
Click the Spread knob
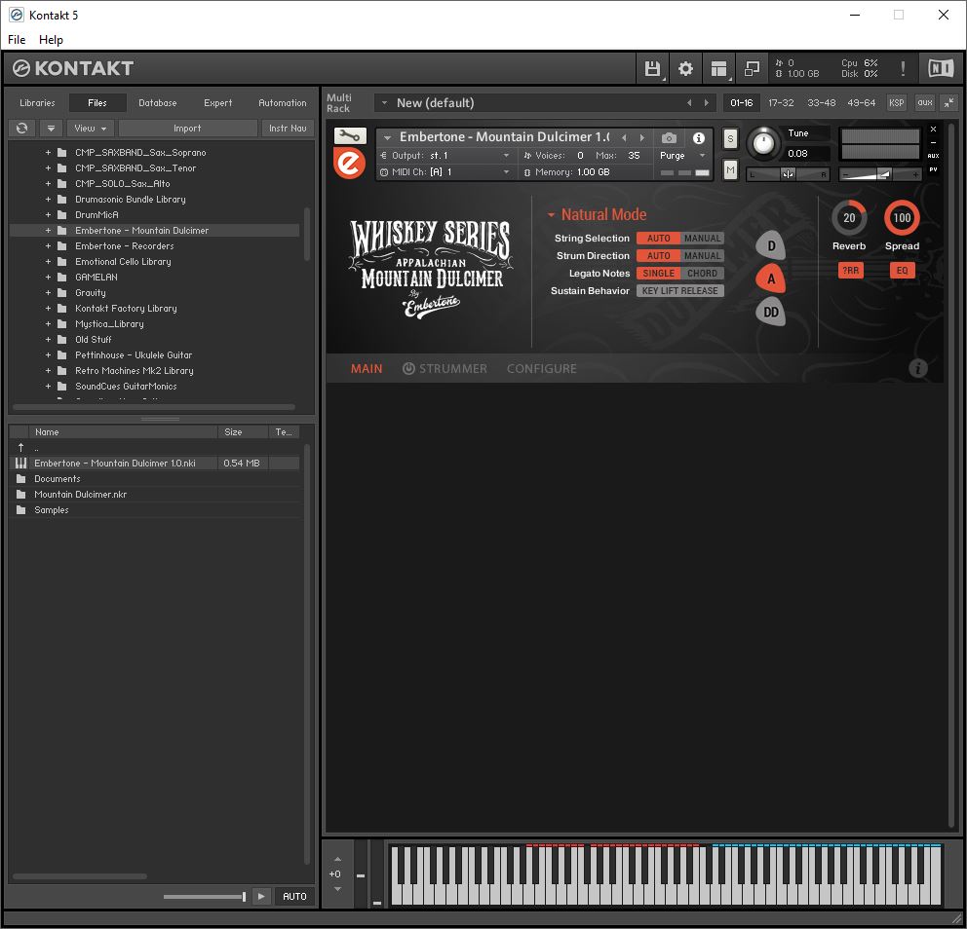coord(902,217)
